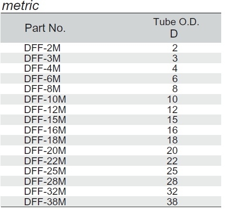Select part number DFF-38M

45,202
